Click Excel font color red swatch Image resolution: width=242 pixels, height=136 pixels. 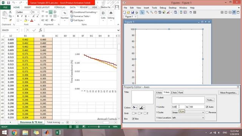pyautogui.click(x=32, y=20)
